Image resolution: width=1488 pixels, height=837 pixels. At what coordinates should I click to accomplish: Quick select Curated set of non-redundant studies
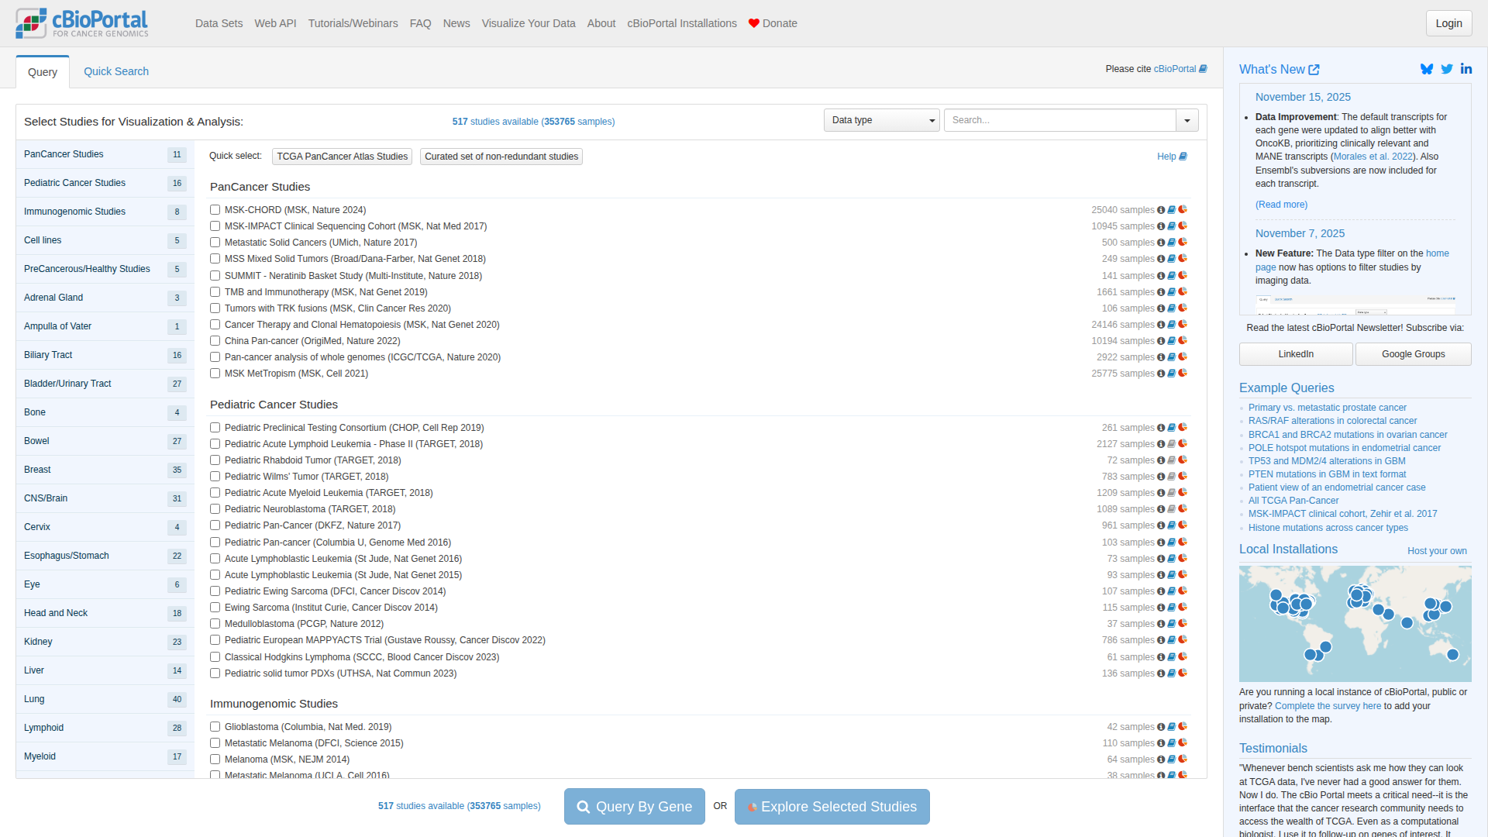(501, 157)
